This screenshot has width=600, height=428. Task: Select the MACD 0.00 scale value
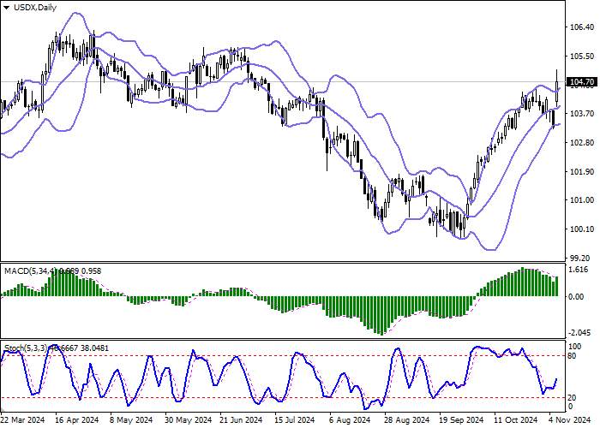click(577, 296)
